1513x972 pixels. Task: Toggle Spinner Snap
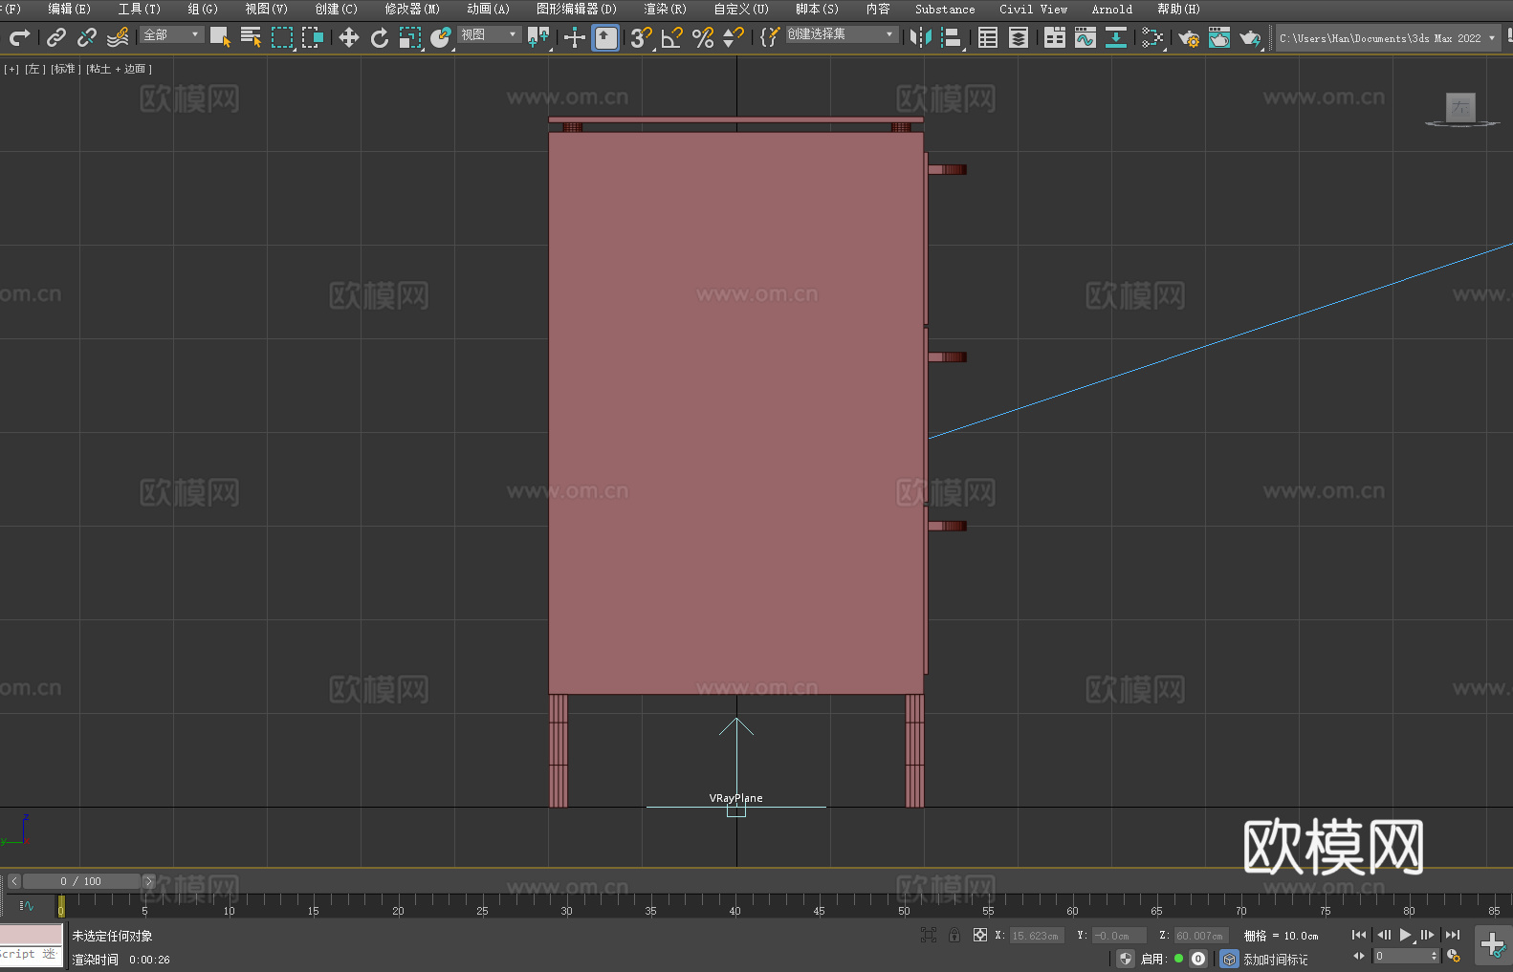(x=734, y=37)
